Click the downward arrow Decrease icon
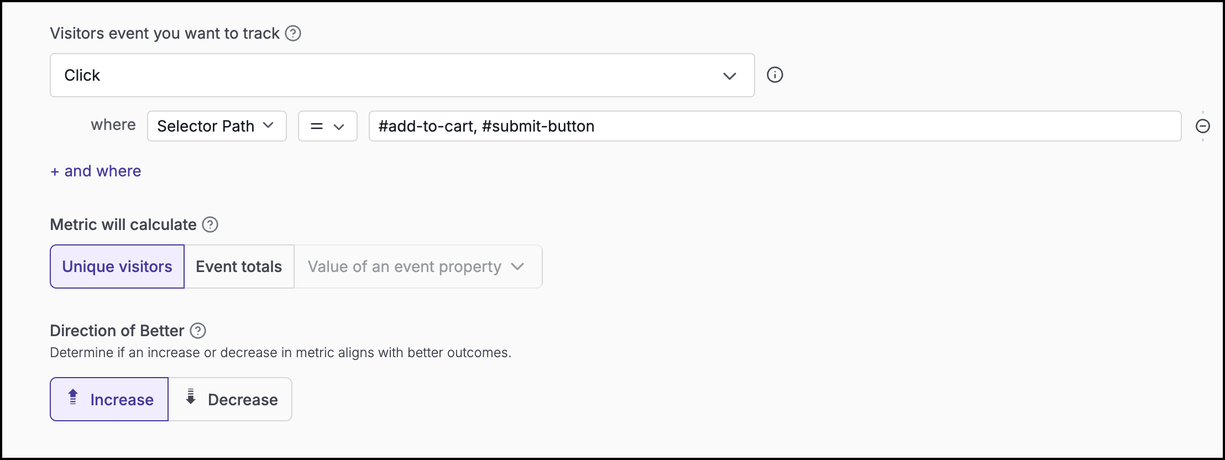 click(x=191, y=397)
